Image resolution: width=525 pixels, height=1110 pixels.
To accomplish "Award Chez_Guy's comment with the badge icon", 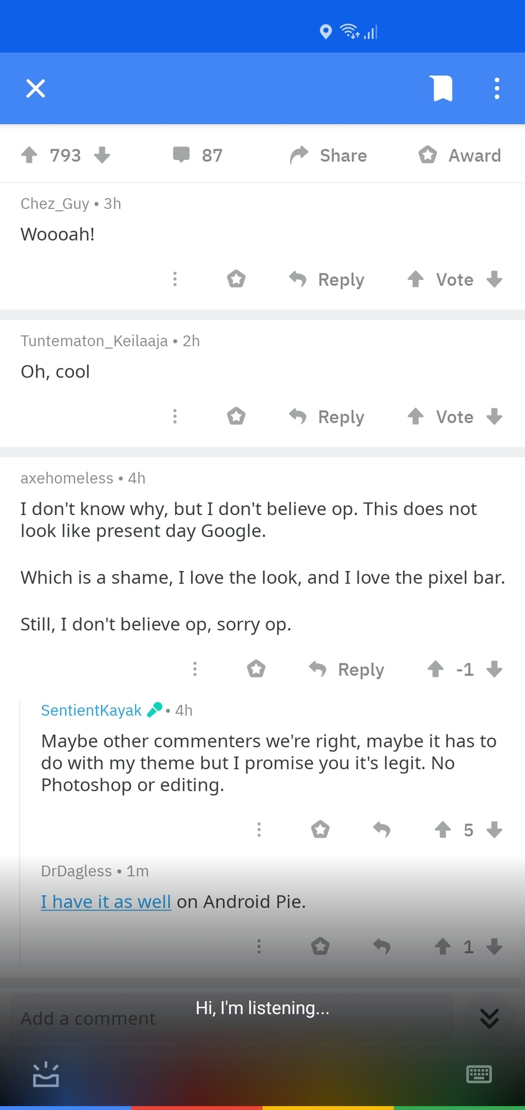I will [236, 279].
